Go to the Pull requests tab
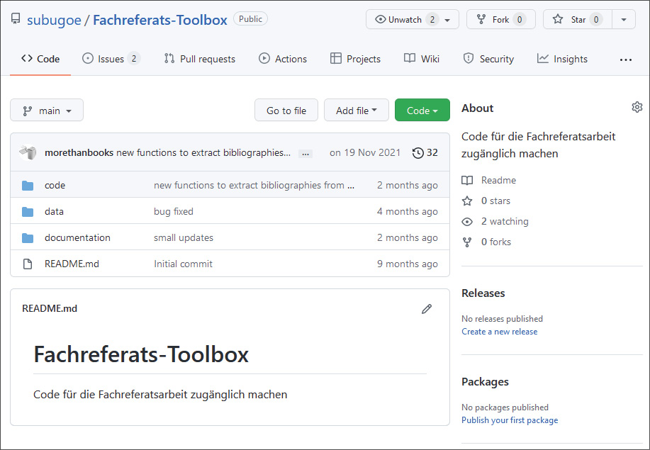The image size is (650, 450). [x=199, y=59]
